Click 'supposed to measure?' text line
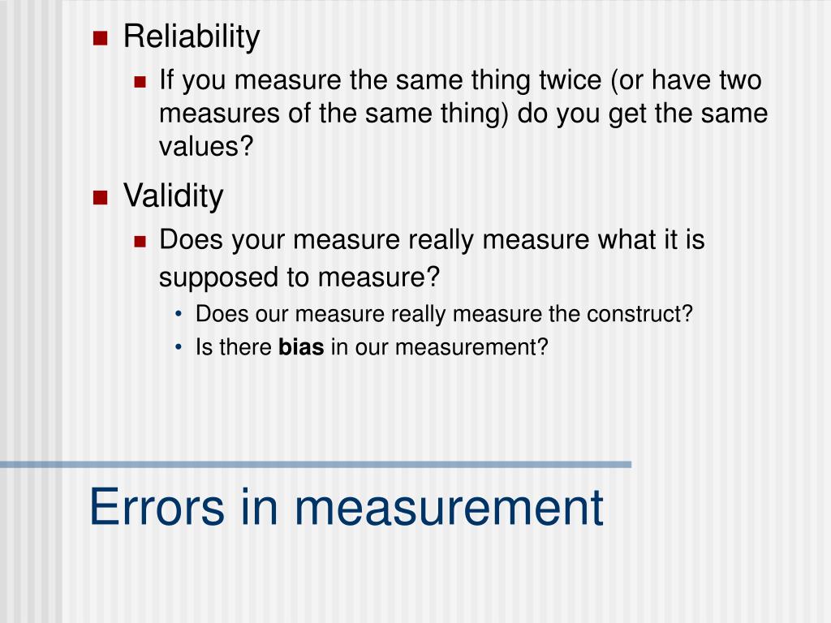 click(299, 277)
